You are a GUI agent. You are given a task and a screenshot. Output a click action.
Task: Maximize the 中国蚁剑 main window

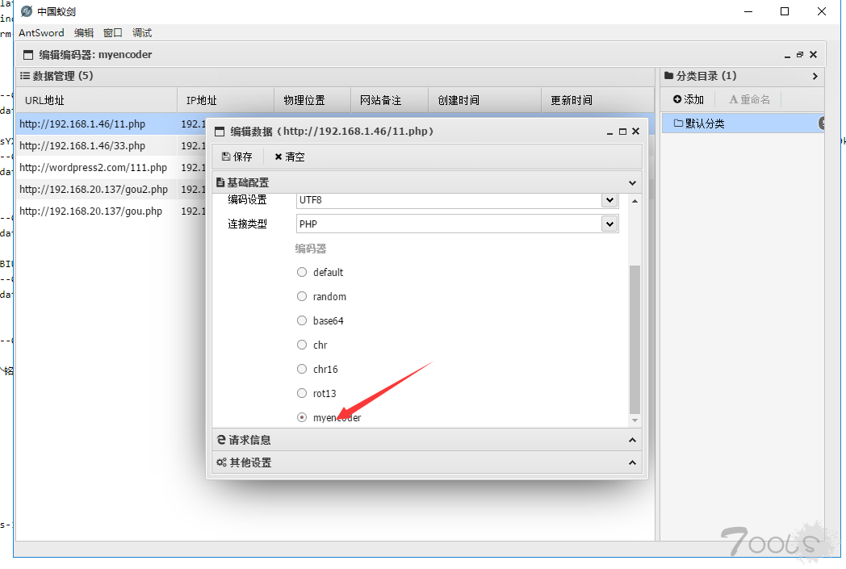point(785,11)
